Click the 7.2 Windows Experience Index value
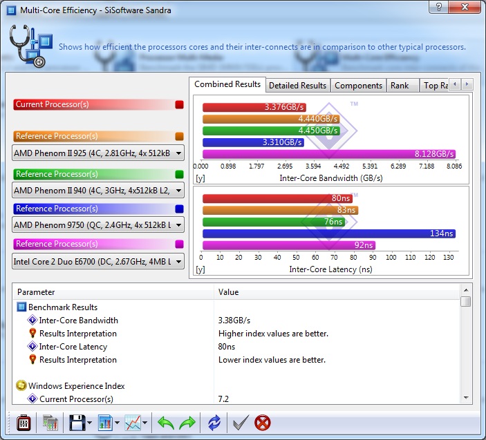This screenshot has height=440, width=486. coord(223,399)
